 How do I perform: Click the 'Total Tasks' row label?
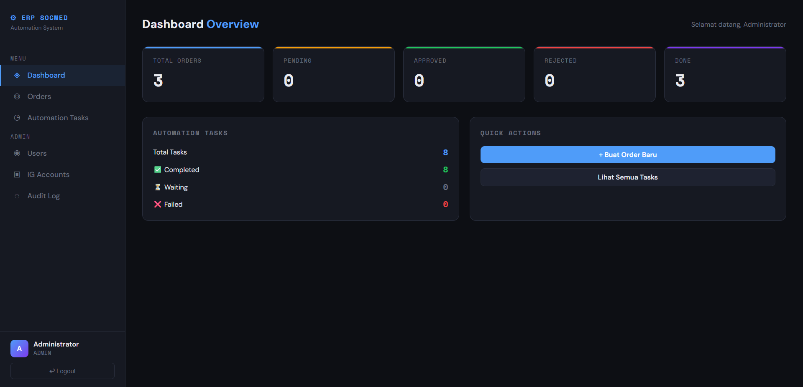pos(170,152)
